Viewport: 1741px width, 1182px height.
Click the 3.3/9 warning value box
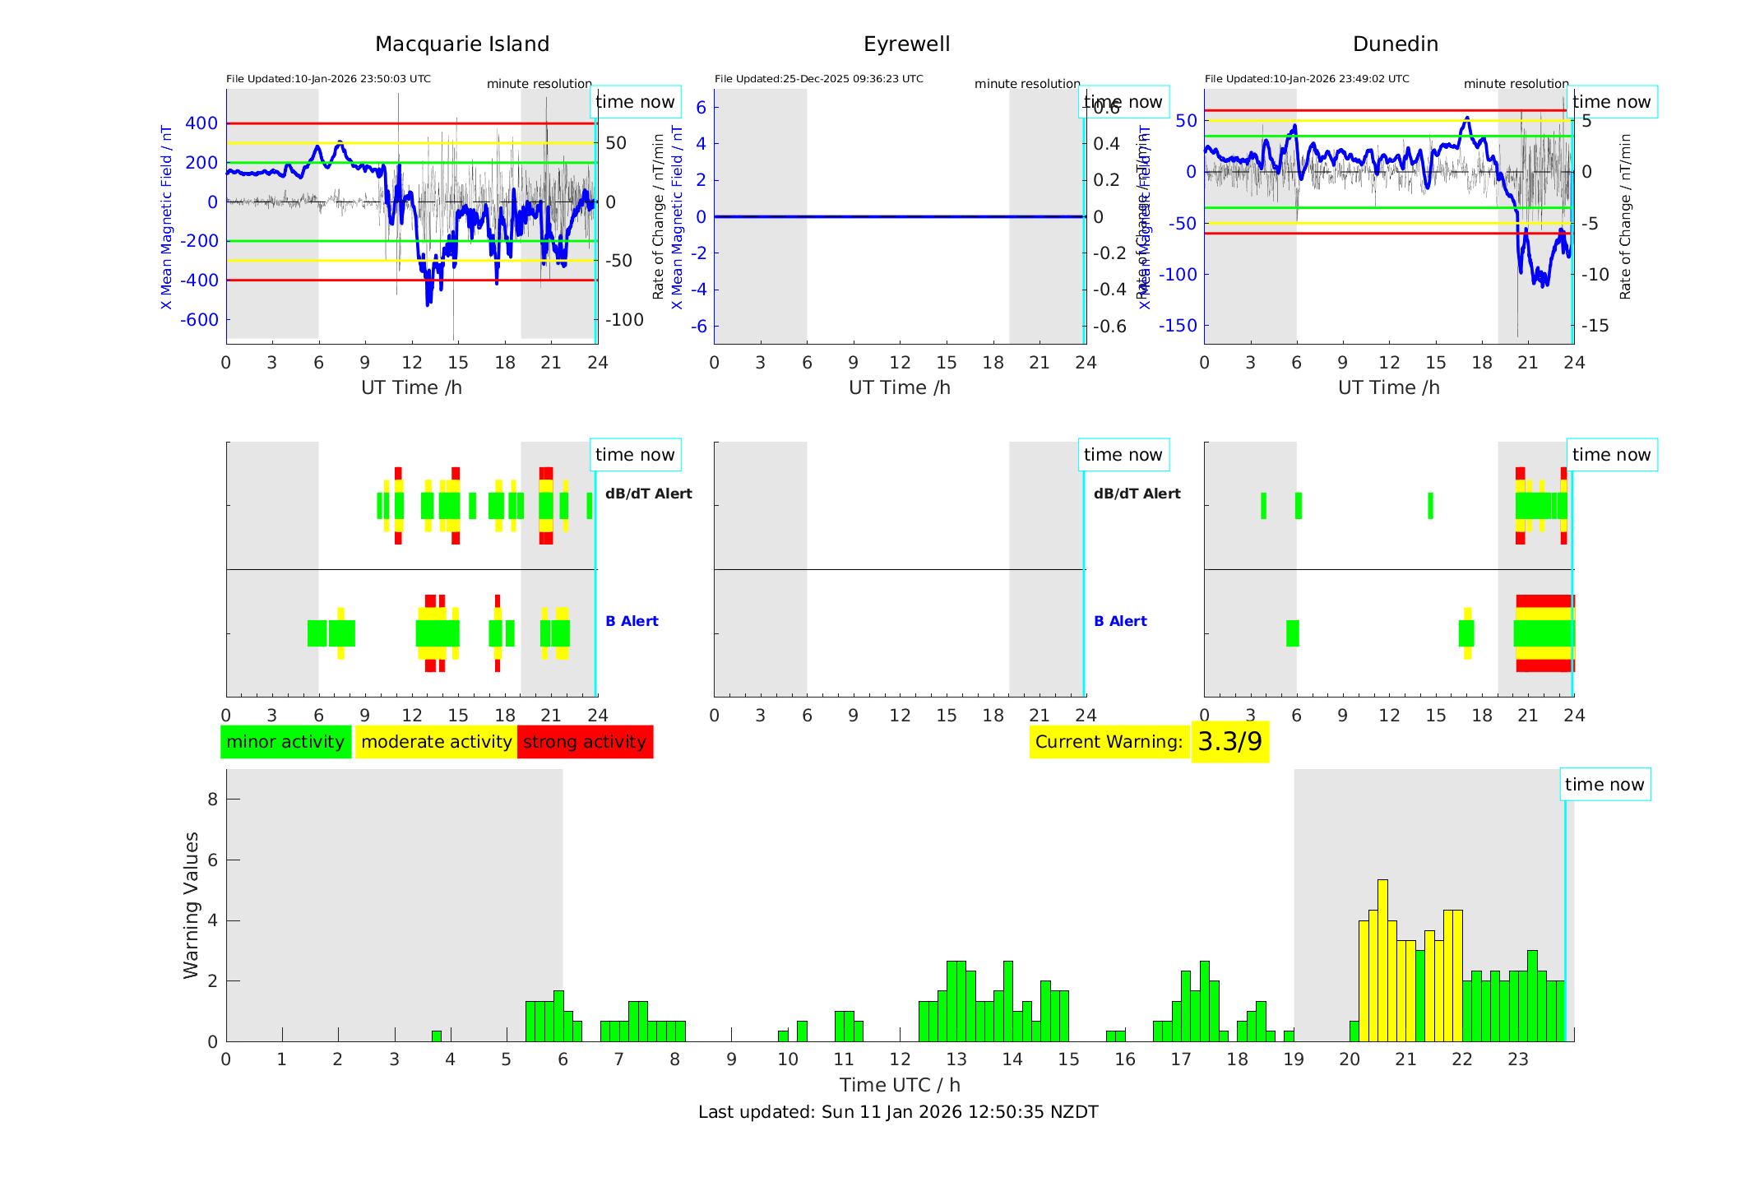(1229, 742)
